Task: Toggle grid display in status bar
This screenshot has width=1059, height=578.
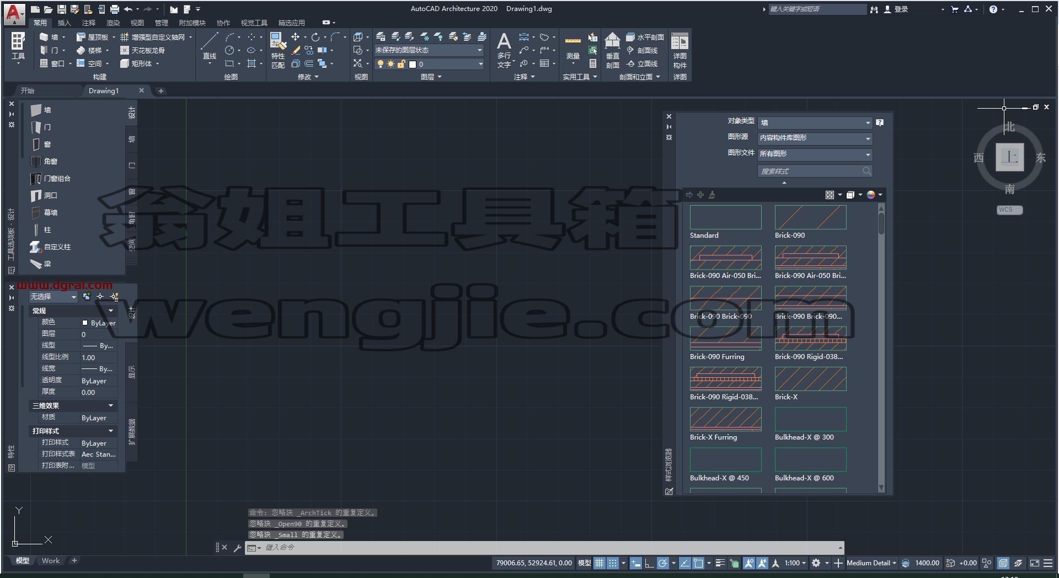Action: click(599, 563)
